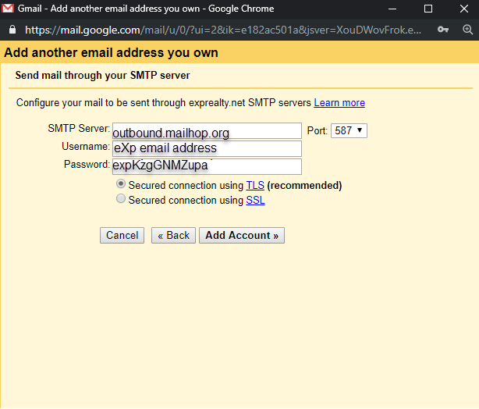Click the 'SMTP Server:' label
Viewport: 479px width, 409px height.
pos(79,128)
